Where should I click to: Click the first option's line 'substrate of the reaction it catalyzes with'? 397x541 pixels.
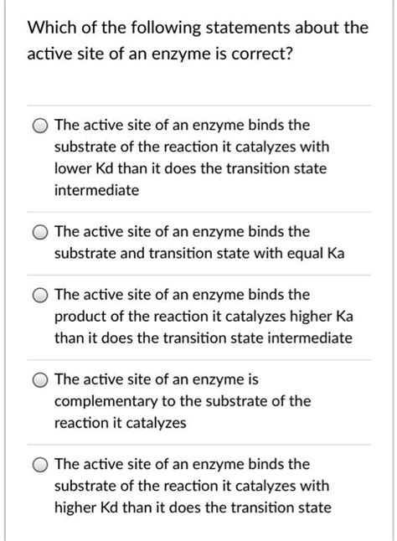click(x=192, y=147)
